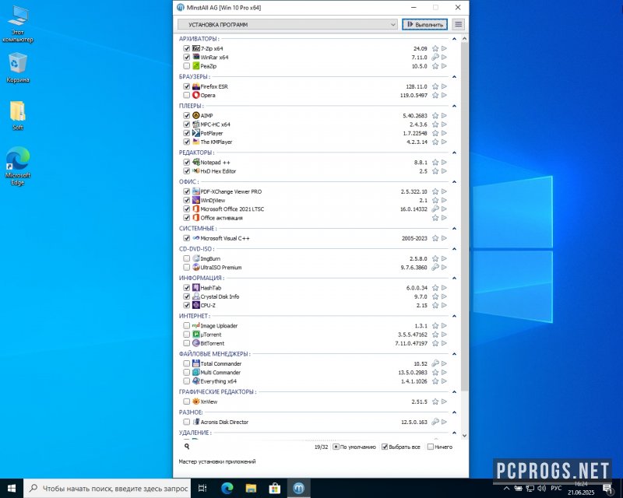Uncheck the PotPlayer checkbox
The image size is (623, 498).
point(186,133)
